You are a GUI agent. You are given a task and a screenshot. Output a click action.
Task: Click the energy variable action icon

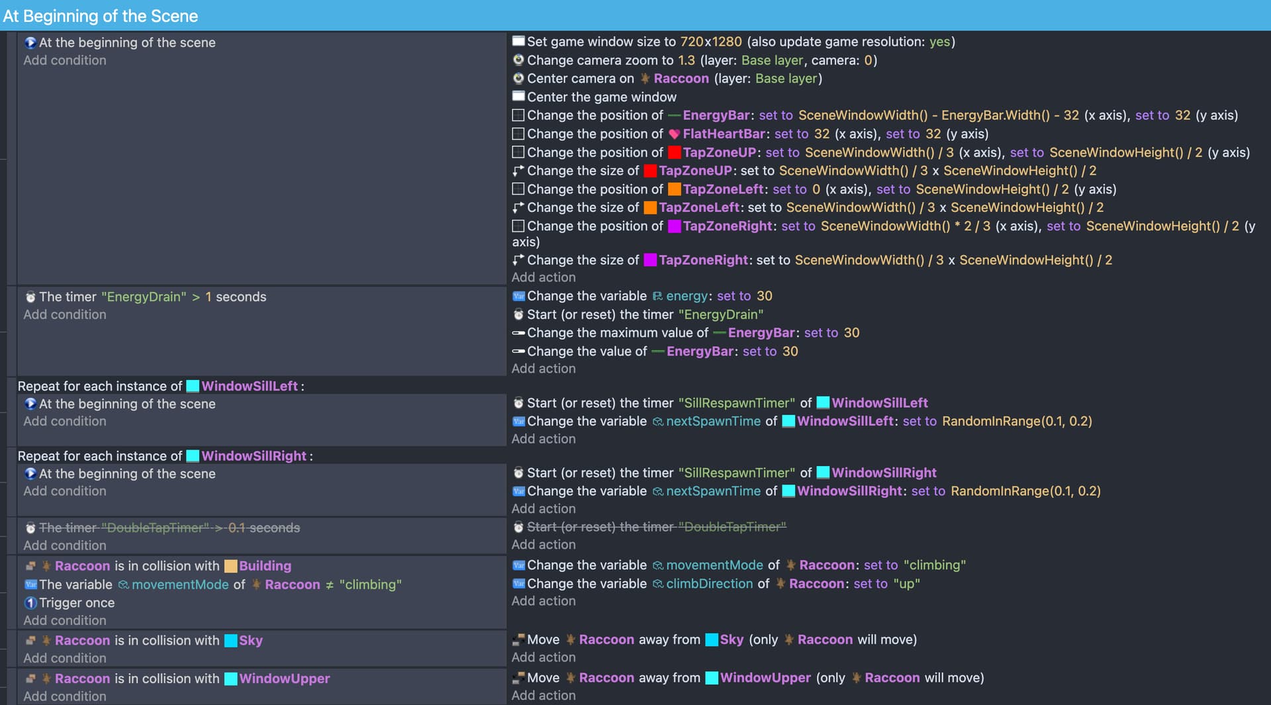click(518, 297)
